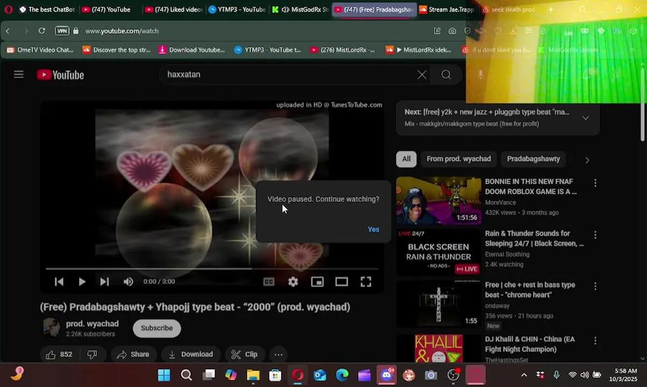Take a snapshot with the camera toolbar icon
The width and height of the screenshot is (647, 387).
point(452,31)
